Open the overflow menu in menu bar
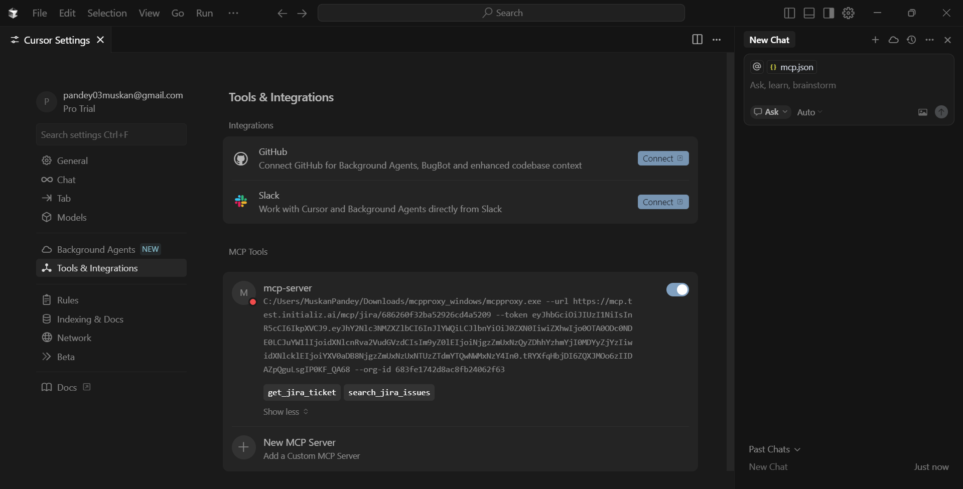This screenshot has height=489, width=963. pos(233,13)
